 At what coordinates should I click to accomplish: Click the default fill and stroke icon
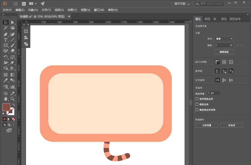(x=4, y=114)
